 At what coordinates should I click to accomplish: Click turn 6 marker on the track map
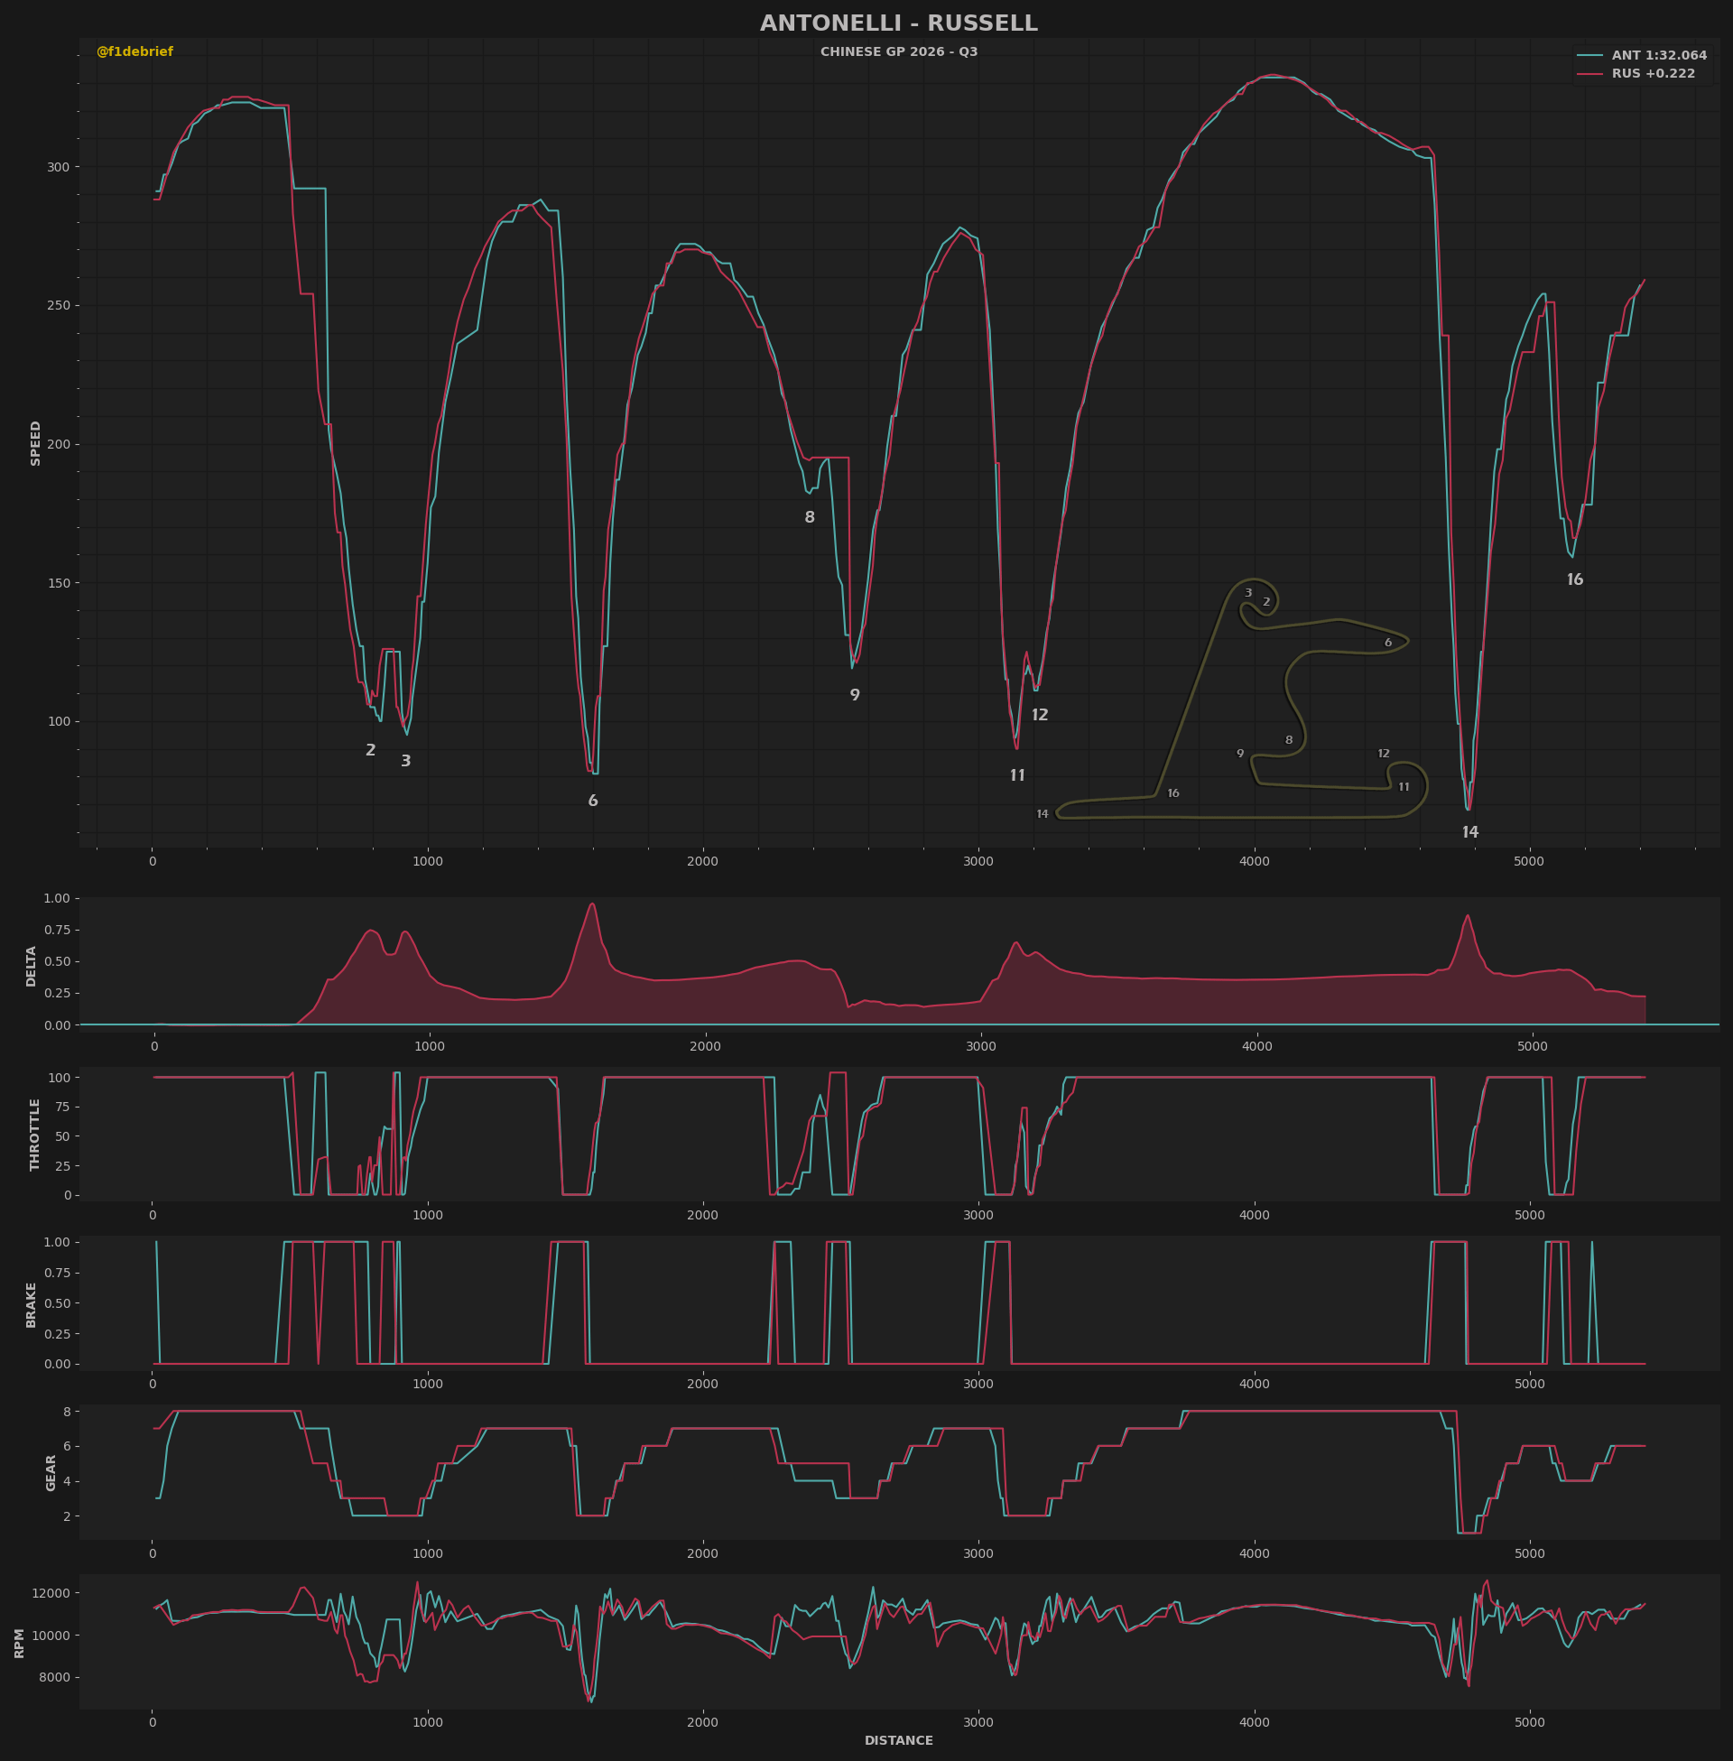pos(1388,643)
